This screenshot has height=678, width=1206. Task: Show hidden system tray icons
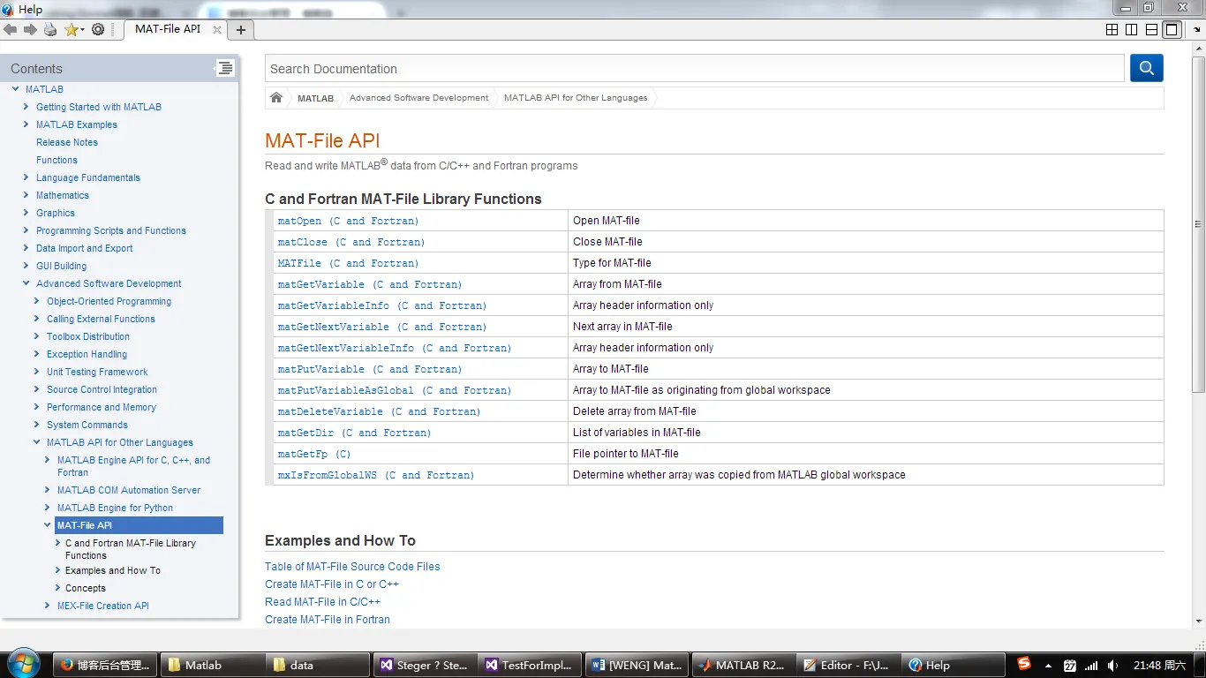(1048, 666)
